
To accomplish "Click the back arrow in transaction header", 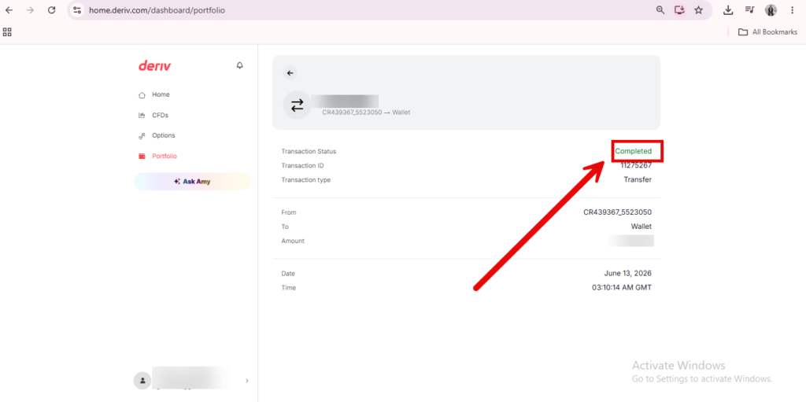I will point(290,73).
